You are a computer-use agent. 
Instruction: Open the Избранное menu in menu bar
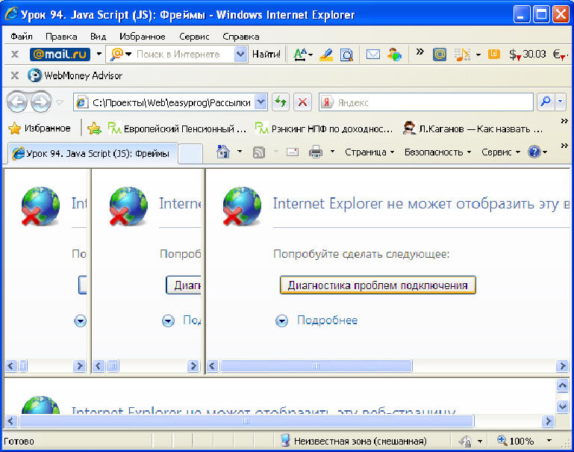(142, 37)
